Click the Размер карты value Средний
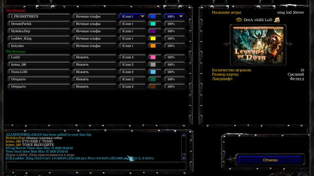This screenshot has width=314, height=176. click(x=296, y=75)
